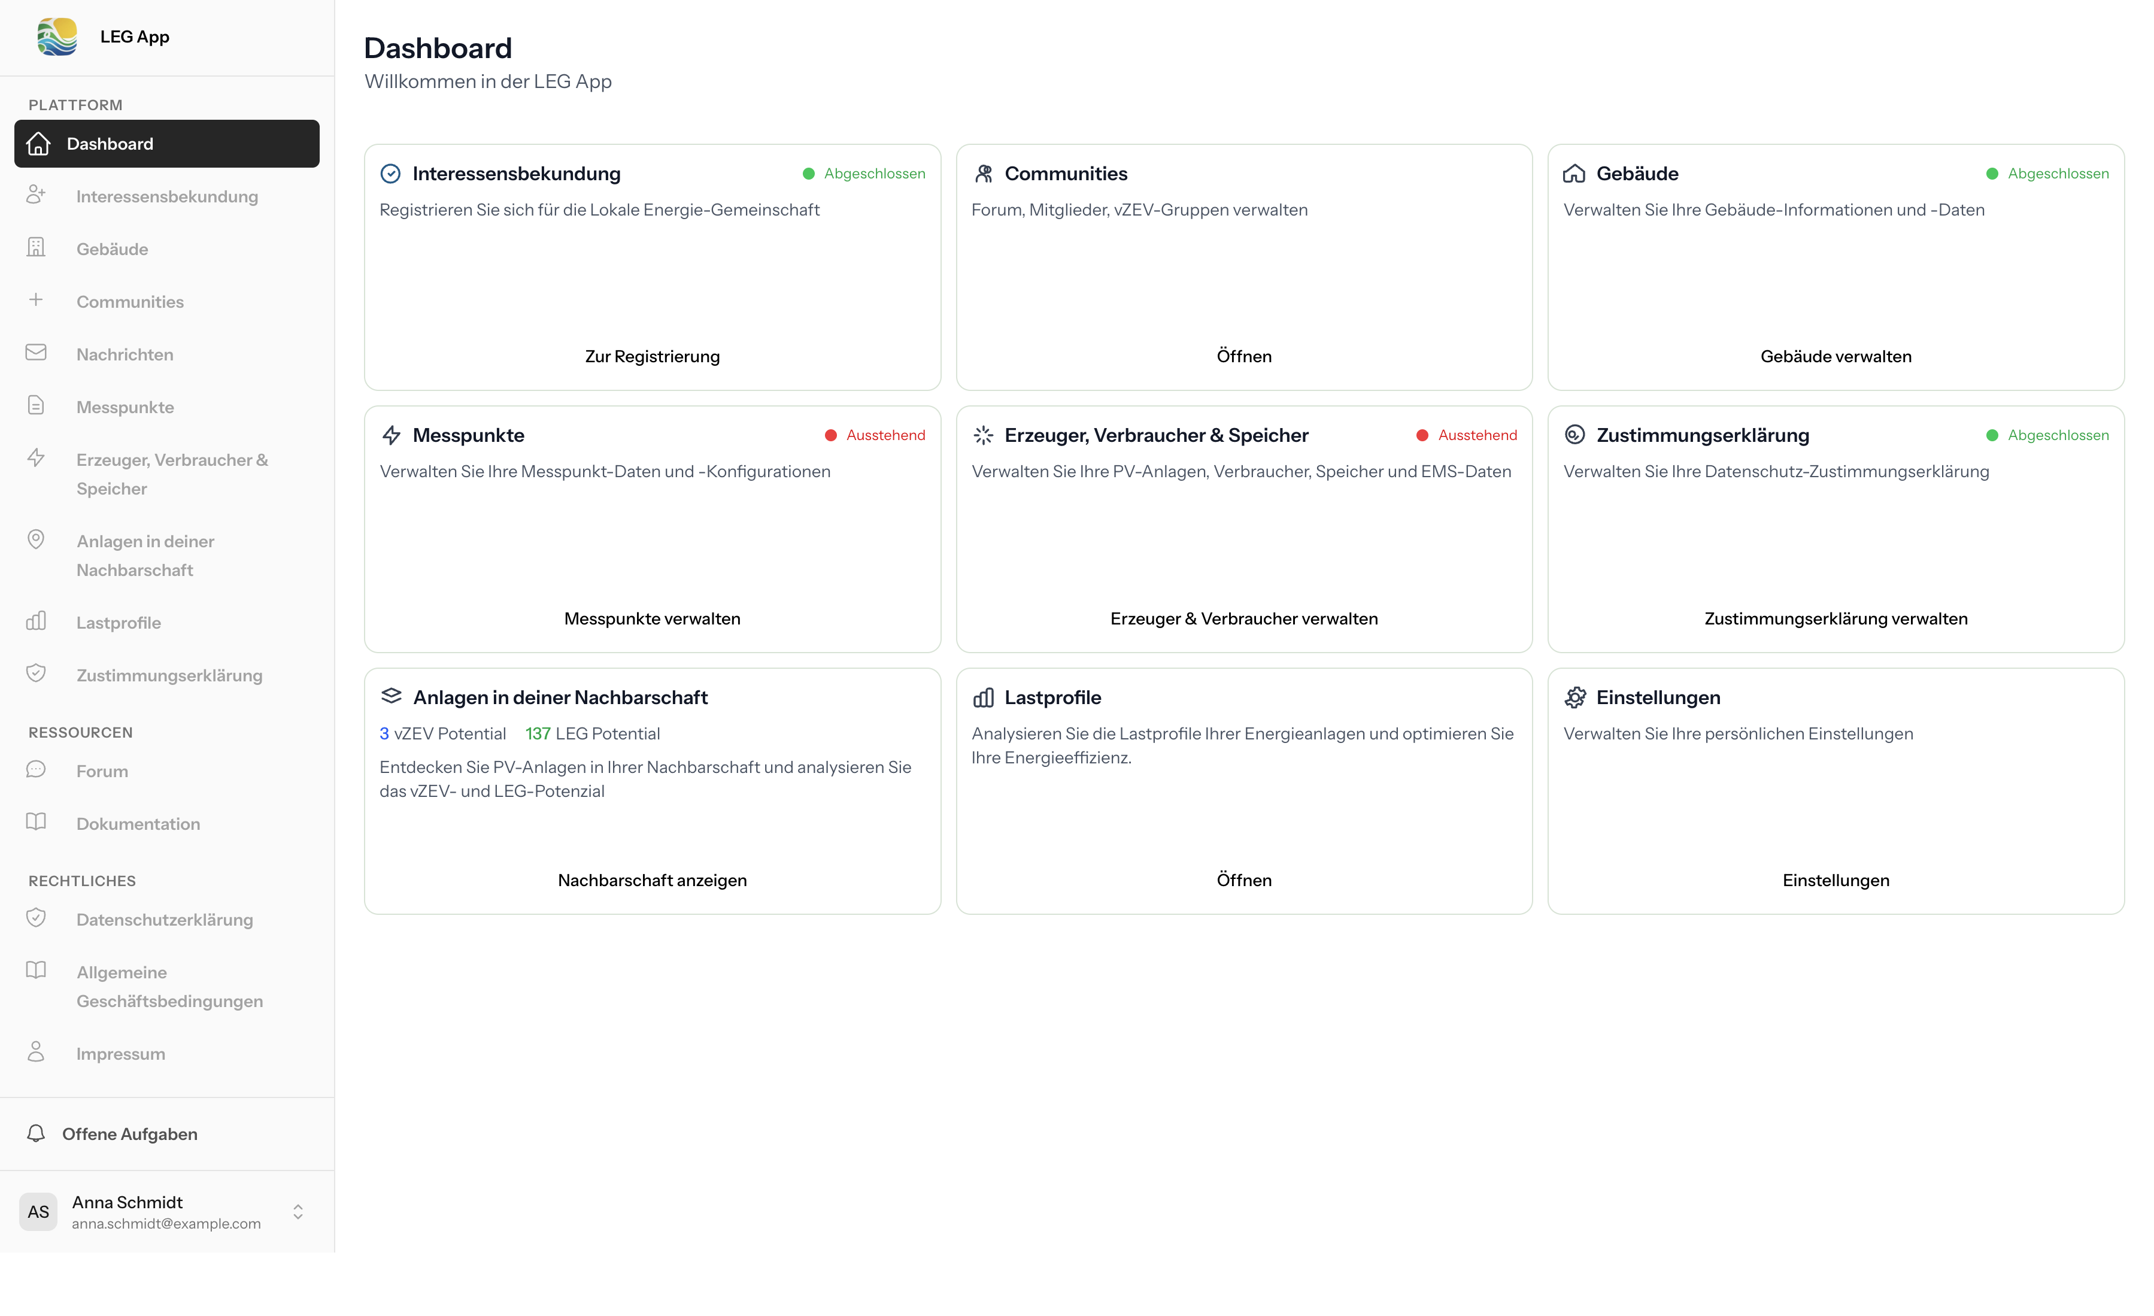Click the bell icon for Offene Aufgaben
The image size is (2154, 1316).
click(36, 1132)
